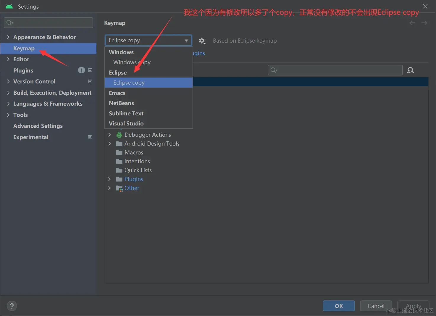Select the Macros keymap group
This screenshot has height=316, width=436.
(134, 152)
